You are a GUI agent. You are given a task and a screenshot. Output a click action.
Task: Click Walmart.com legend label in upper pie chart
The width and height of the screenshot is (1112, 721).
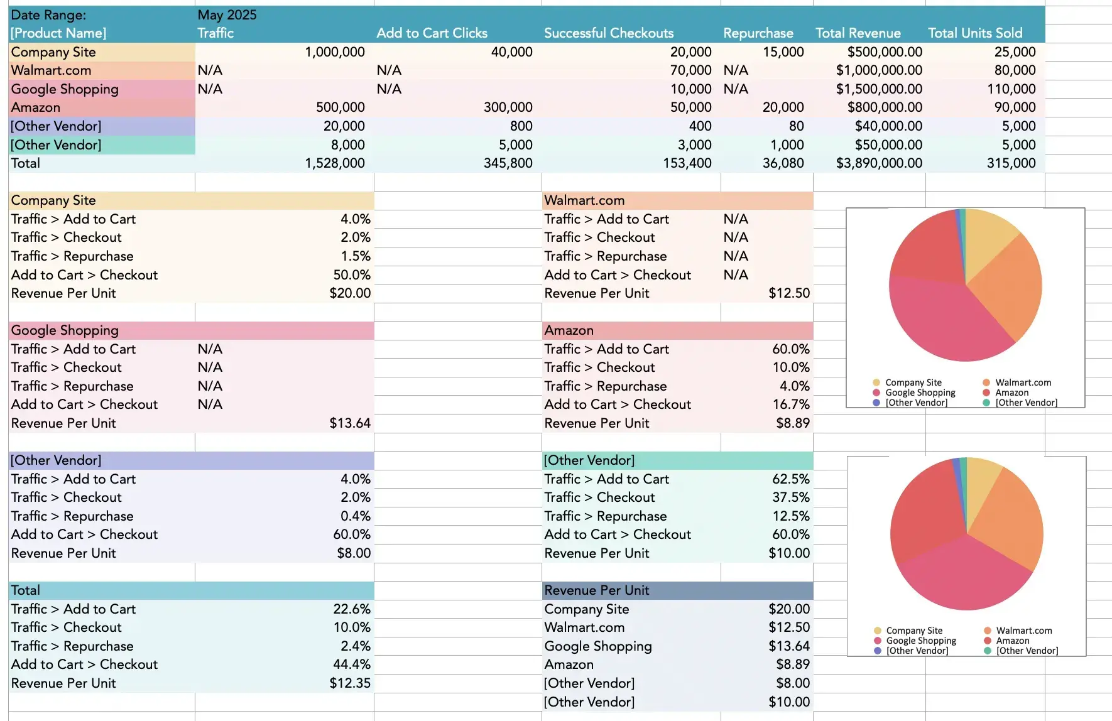pyautogui.click(x=1023, y=382)
